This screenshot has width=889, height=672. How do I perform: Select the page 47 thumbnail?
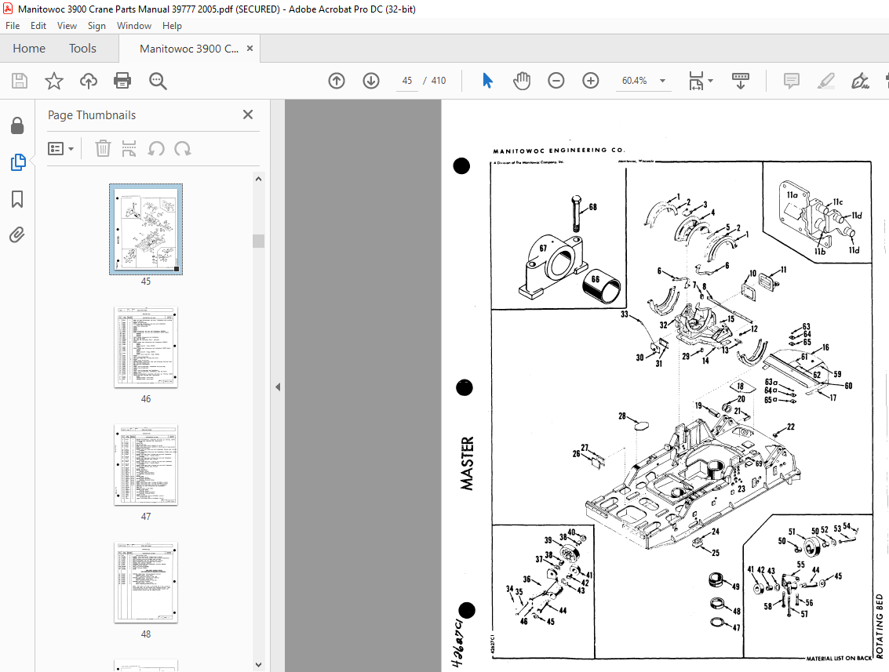coord(146,465)
